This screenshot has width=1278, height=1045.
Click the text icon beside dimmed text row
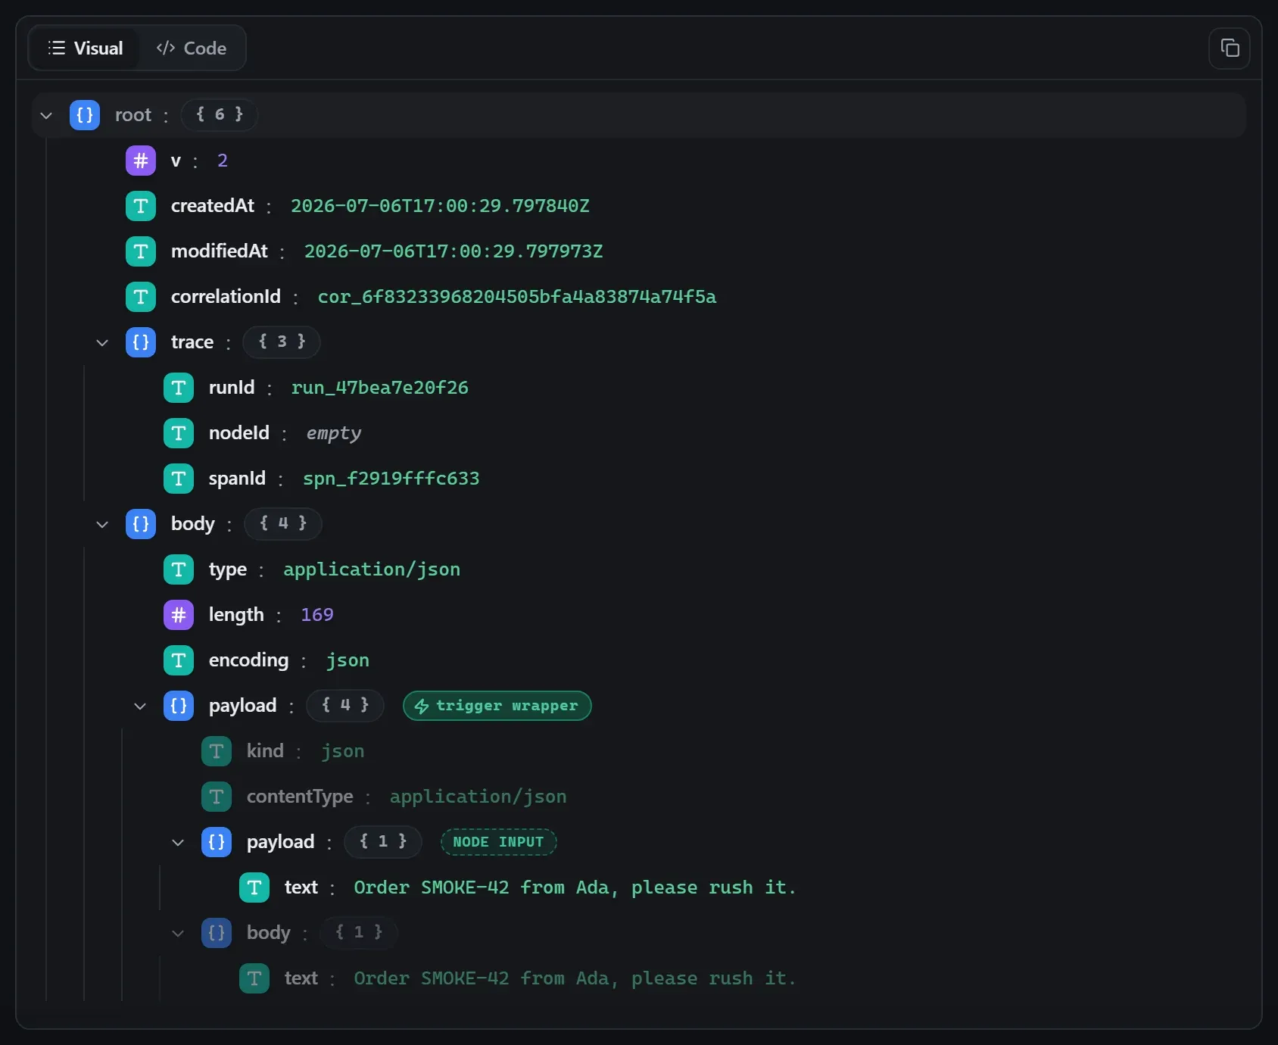point(254,978)
